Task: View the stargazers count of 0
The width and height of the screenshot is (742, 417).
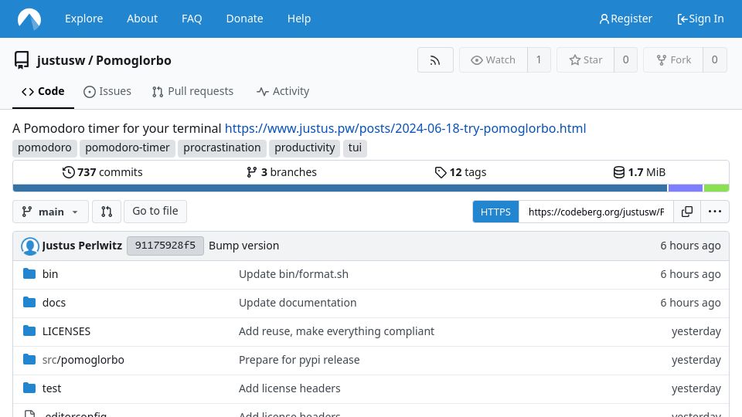Action: (625, 60)
